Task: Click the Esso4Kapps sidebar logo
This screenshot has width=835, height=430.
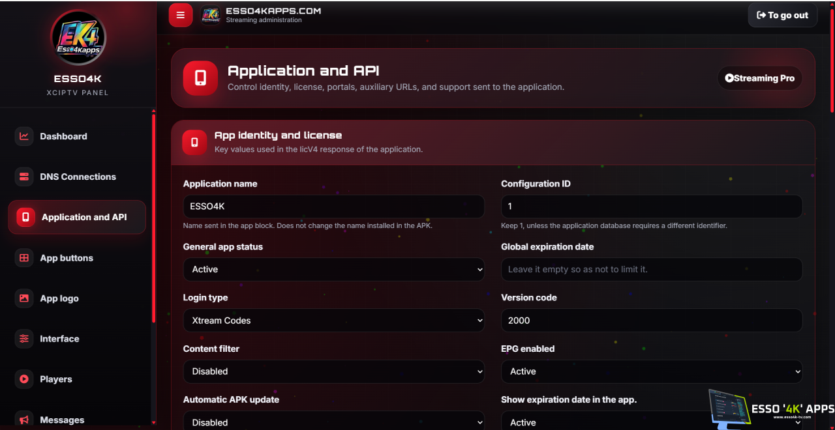Action: click(x=78, y=38)
